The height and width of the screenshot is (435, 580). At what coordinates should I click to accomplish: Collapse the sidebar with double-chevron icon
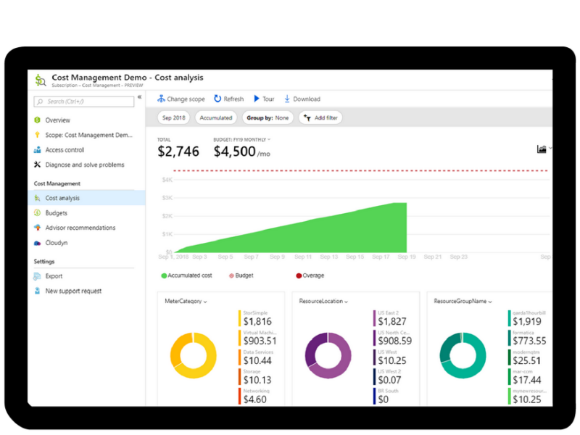point(139,97)
